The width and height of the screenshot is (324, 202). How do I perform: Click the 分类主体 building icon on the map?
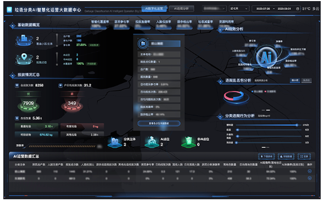click(x=115, y=142)
